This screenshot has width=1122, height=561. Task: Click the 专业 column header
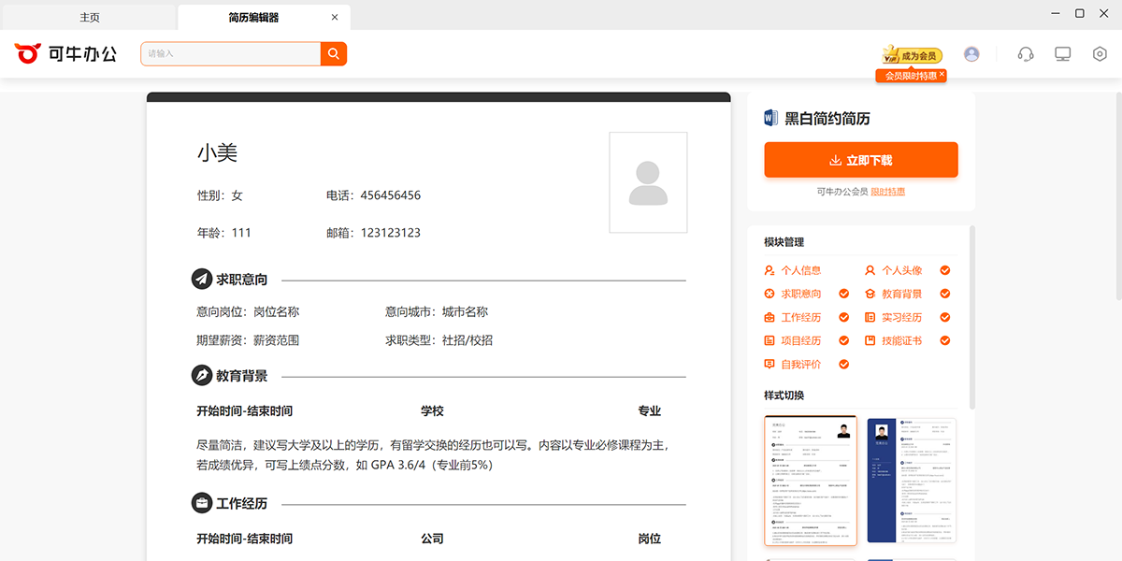(650, 410)
